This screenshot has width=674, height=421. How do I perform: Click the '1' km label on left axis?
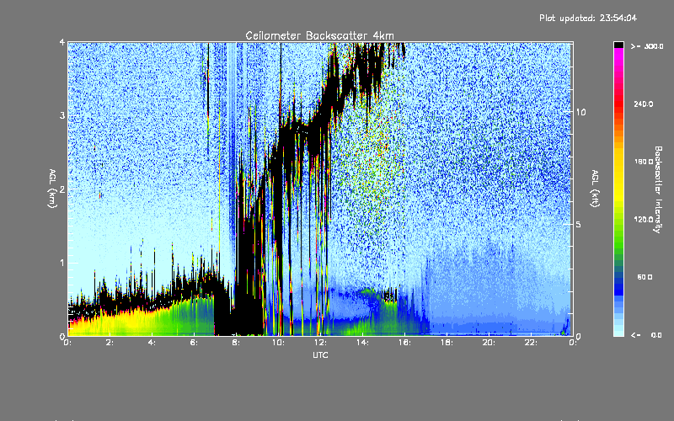coord(62,263)
